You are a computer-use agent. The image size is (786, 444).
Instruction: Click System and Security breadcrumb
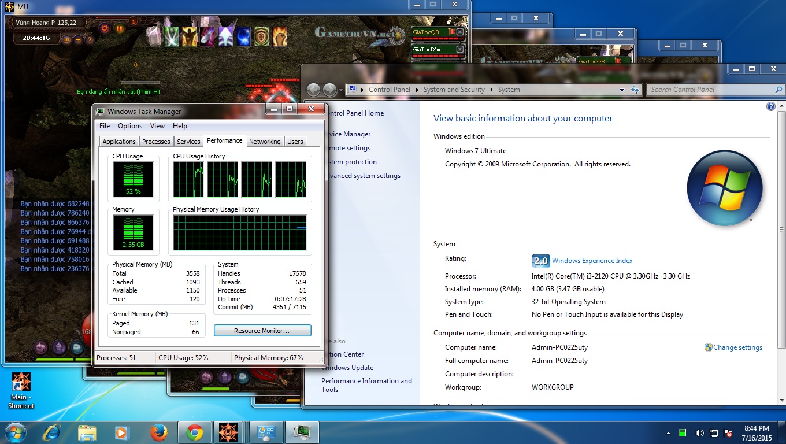[454, 90]
